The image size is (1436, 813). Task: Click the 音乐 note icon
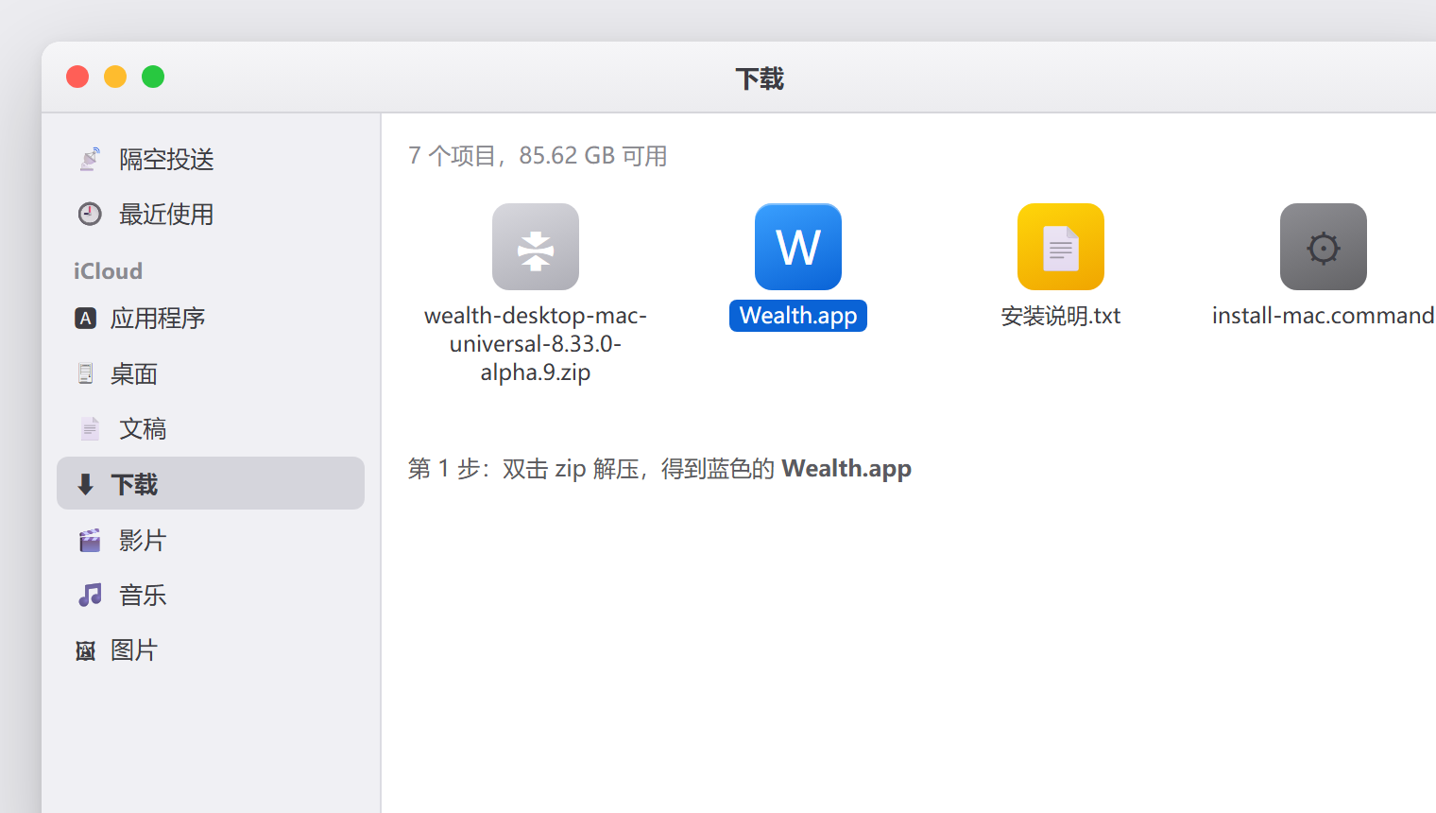pyautogui.click(x=90, y=595)
